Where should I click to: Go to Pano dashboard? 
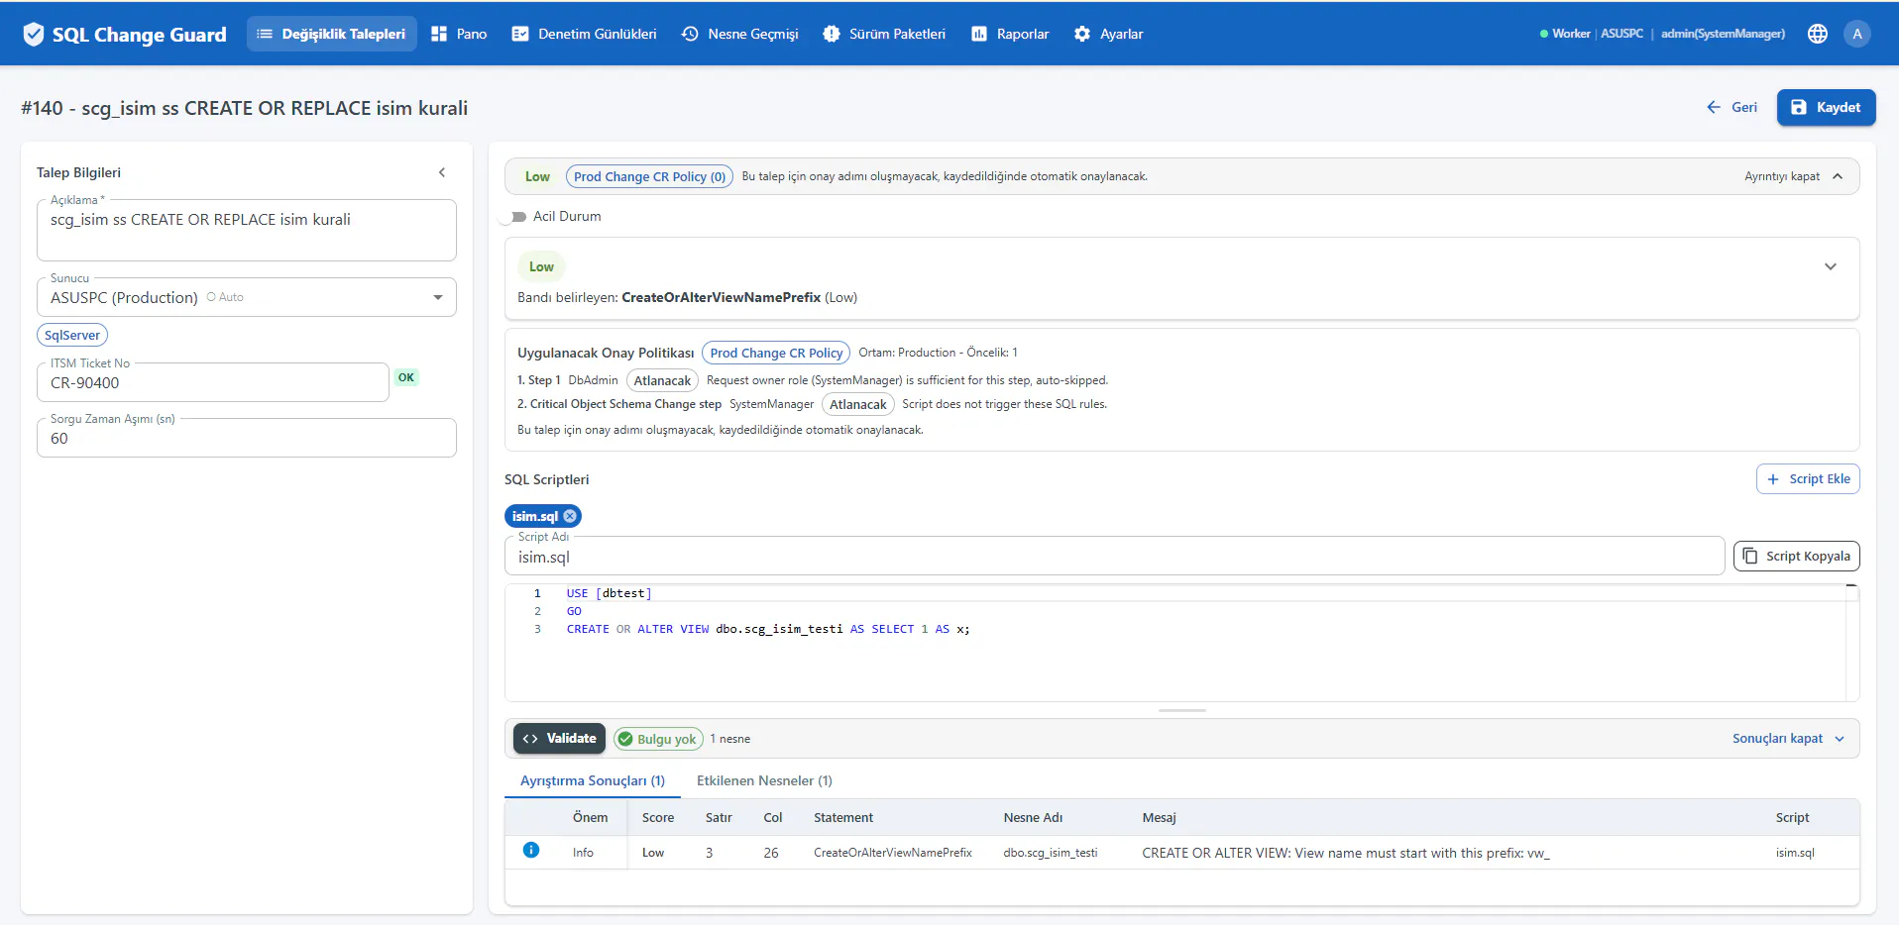459,34
